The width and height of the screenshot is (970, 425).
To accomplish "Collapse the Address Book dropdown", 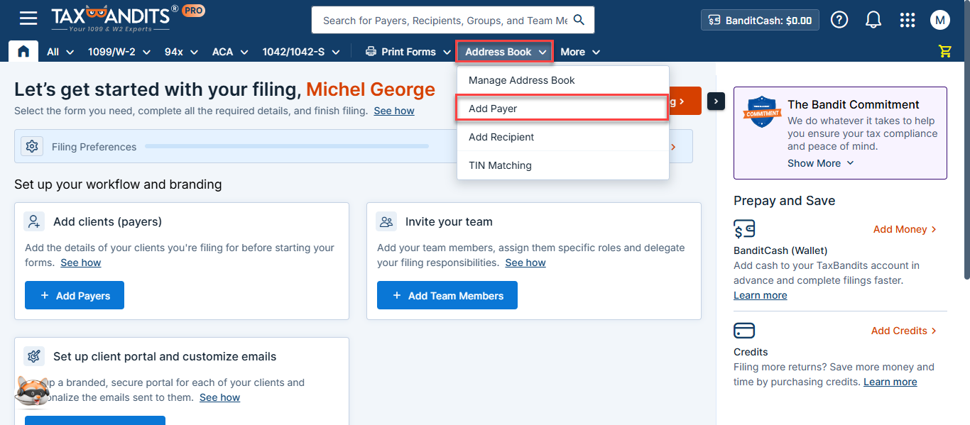I will [x=505, y=52].
